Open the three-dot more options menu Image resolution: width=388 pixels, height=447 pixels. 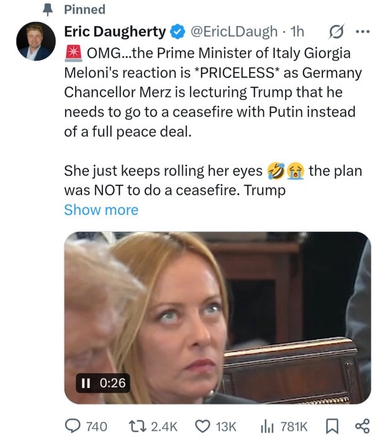tap(363, 32)
